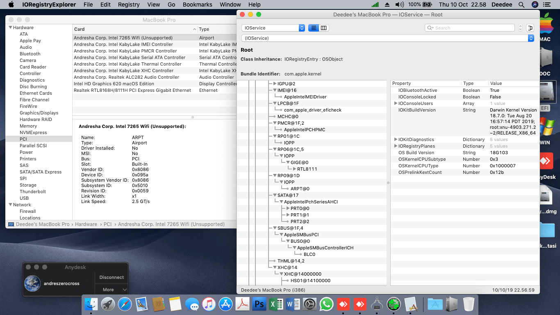Select the HS01@14100000 registry entry

pyautogui.click(x=310, y=281)
